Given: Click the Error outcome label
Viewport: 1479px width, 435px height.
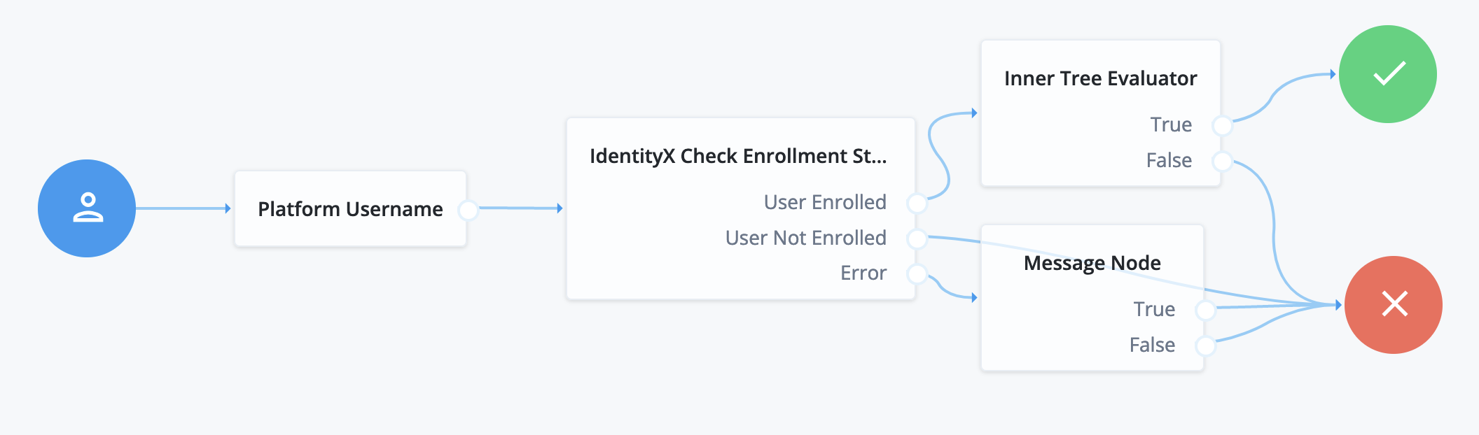Looking at the screenshot, I should coord(863,273).
